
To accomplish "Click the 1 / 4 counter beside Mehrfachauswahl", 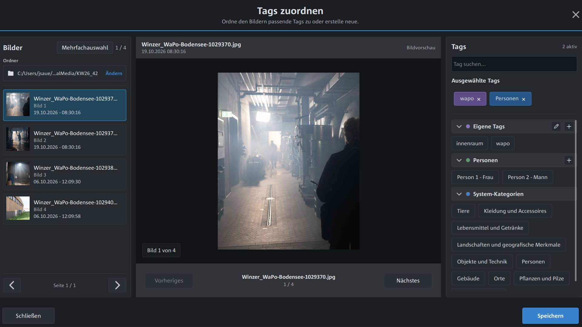I will [x=121, y=48].
